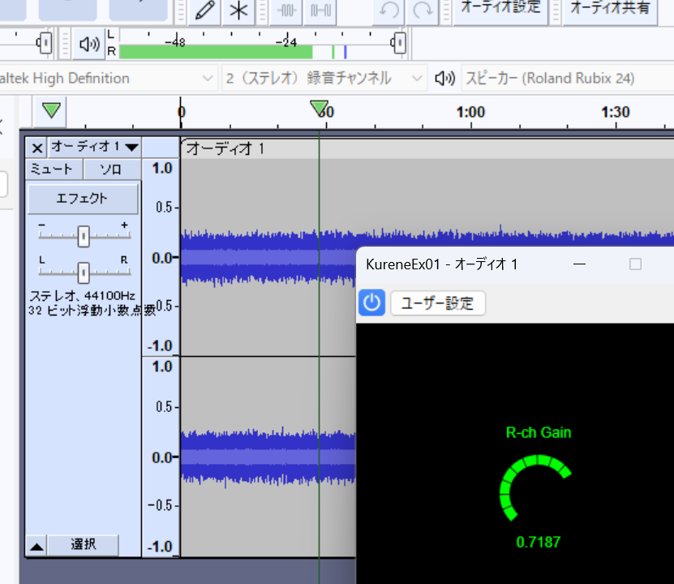The width and height of the screenshot is (674, 584).
Task: Adjust the track gain slider
Action: pyautogui.click(x=84, y=235)
